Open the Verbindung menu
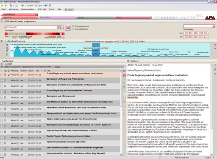 tap(14, 9)
